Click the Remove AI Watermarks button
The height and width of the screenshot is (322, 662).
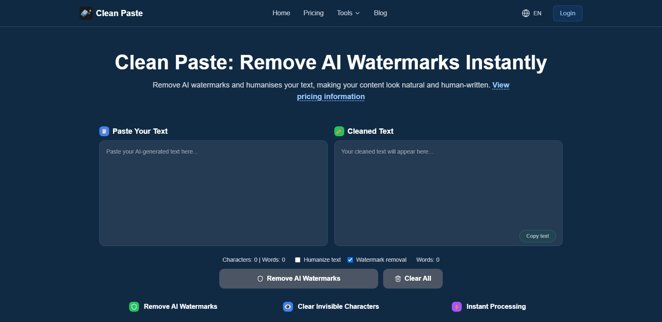pos(299,279)
